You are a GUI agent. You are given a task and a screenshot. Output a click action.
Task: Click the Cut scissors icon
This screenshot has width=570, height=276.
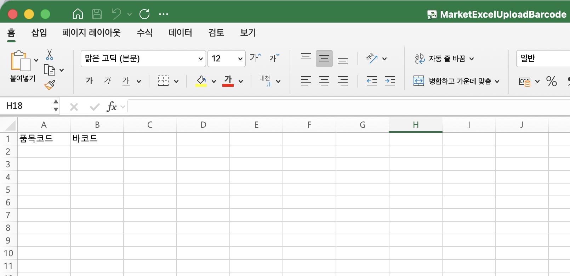tap(50, 55)
